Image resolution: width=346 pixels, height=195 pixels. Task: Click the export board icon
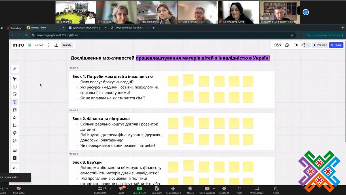tap(56, 45)
